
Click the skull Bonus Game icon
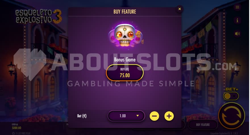126,36
